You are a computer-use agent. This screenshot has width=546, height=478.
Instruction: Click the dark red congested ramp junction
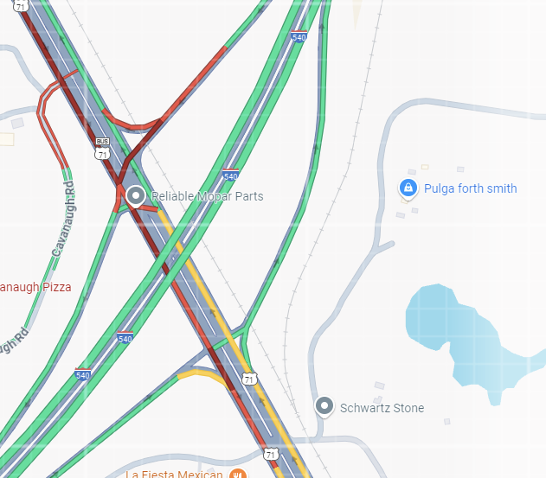[x=138, y=146]
